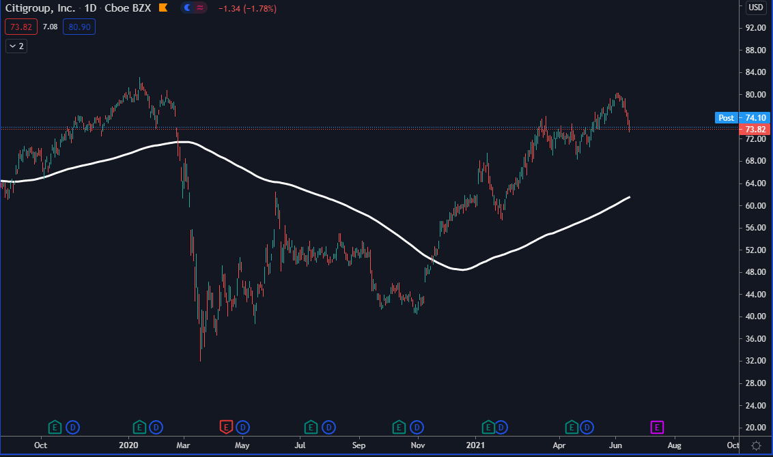Click the 92.00 price axis label
The height and width of the screenshot is (457, 773).
756,28
